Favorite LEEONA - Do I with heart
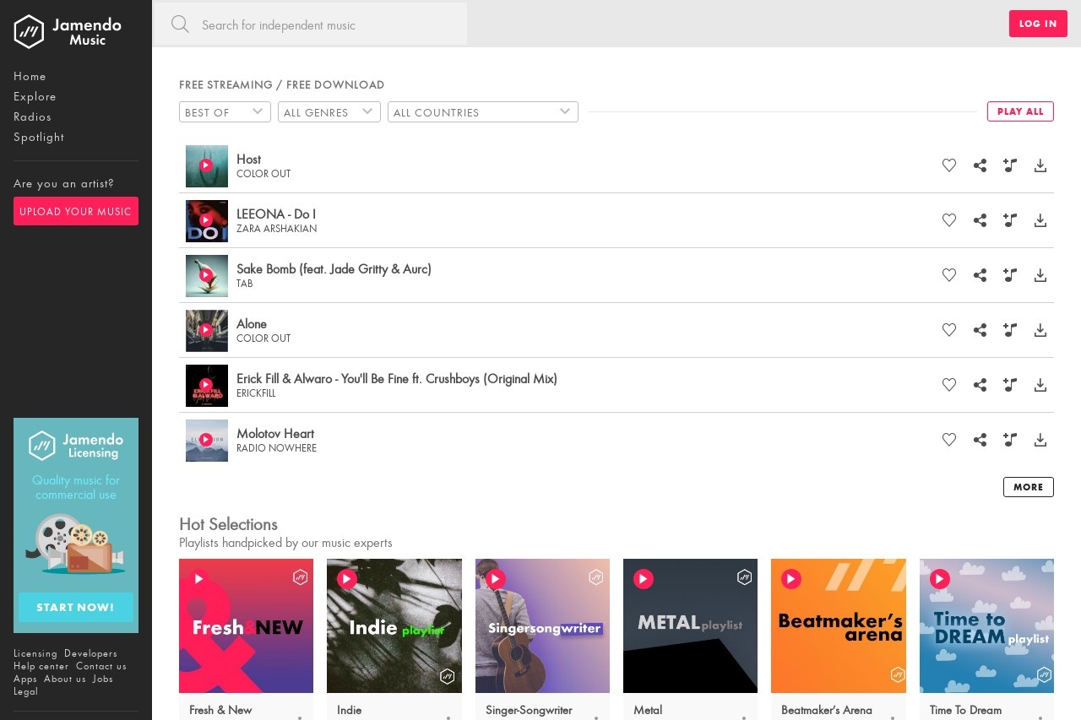This screenshot has width=1081, height=720. [x=949, y=220]
